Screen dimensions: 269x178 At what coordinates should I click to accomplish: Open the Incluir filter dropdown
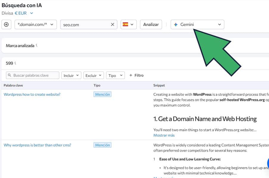point(71,75)
